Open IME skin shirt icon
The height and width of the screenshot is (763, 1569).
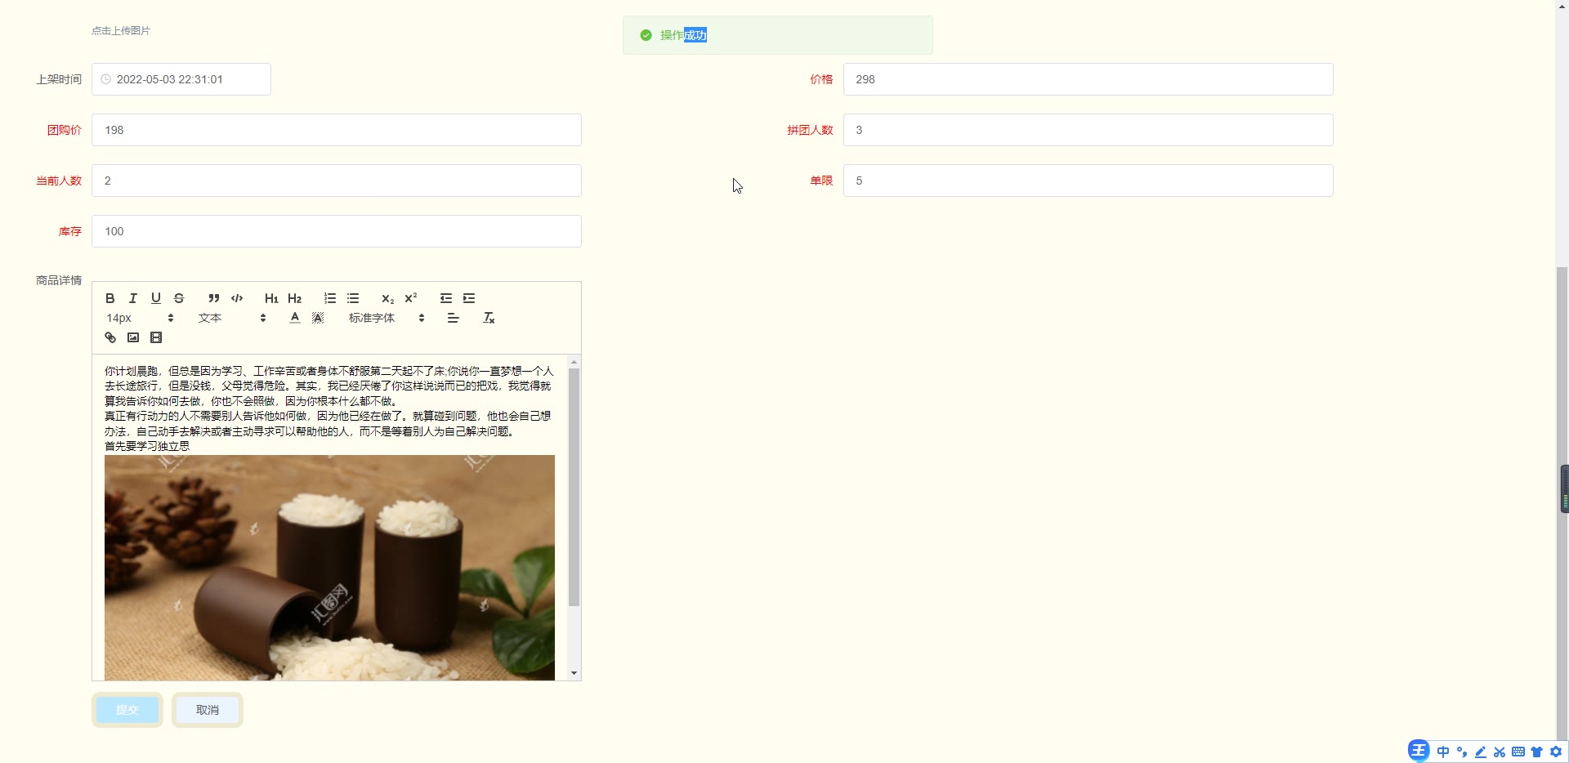[1537, 752]
